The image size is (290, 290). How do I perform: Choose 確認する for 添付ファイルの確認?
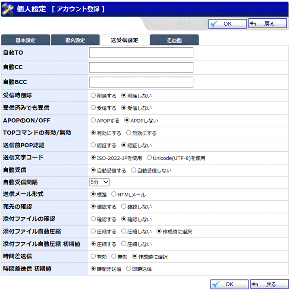[x=93, y=219]
